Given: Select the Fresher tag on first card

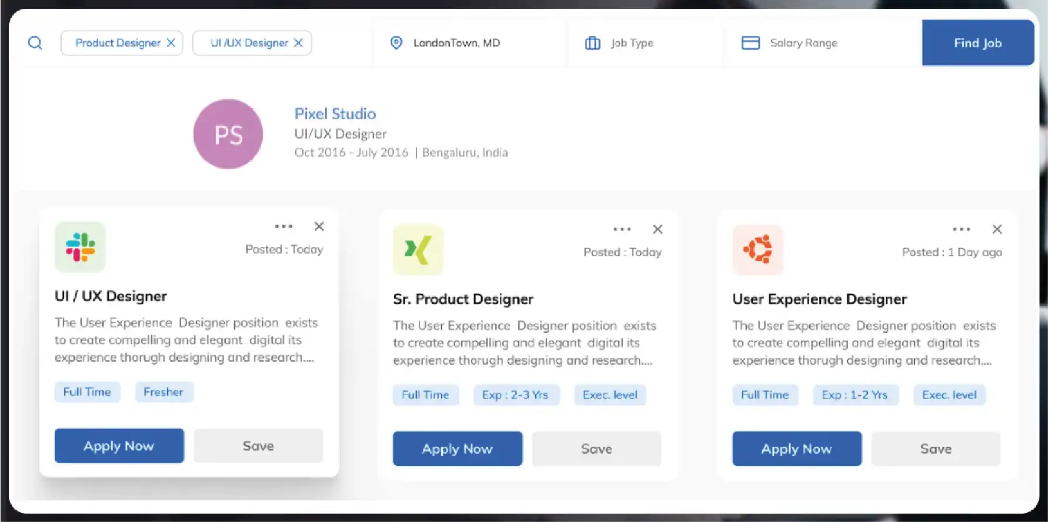Looking at the screenshot, I should pyautogui.click(x=163, y=392).
